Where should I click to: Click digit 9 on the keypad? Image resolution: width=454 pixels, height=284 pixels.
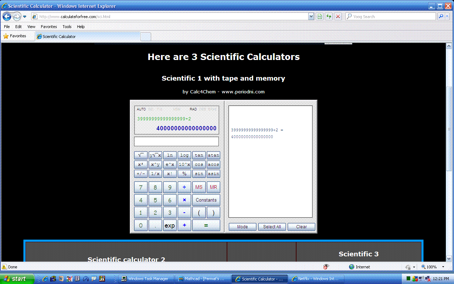(170, 187)
